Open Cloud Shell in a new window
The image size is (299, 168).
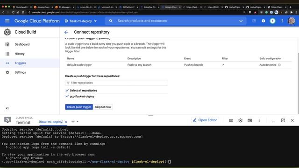click(x=283, y=120)
